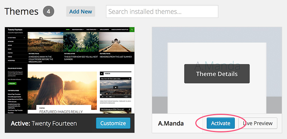
Task: Expand the Dropdown Menu in preview navigation
Action: pos(78,29)
